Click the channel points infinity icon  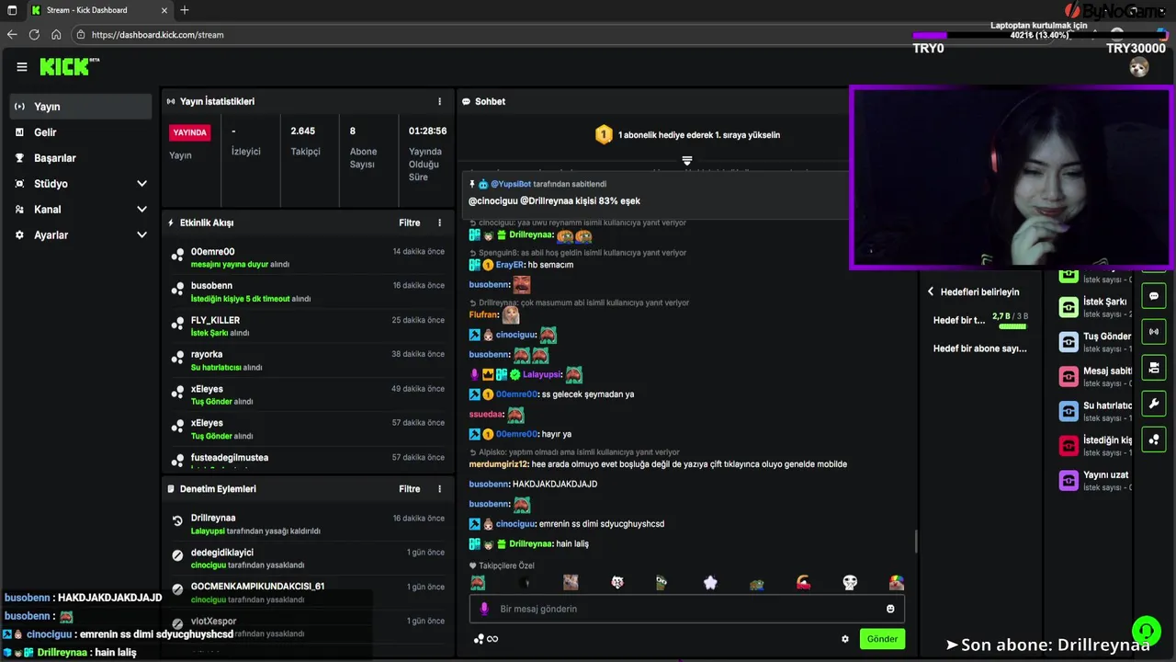487,639
